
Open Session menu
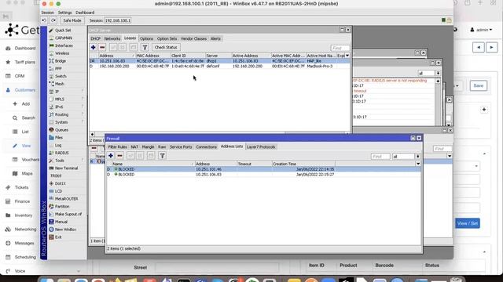[47, 13]
